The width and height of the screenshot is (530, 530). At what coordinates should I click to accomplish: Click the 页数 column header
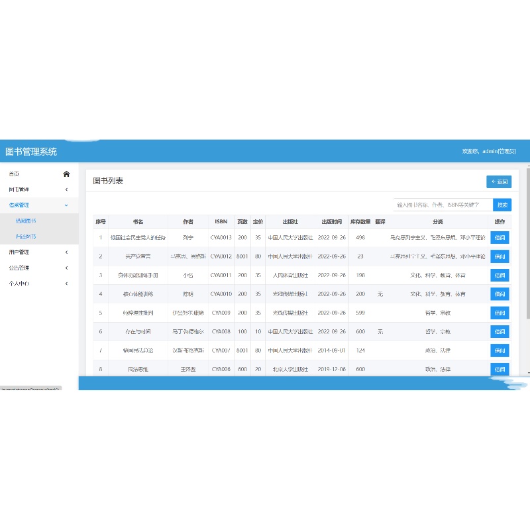point(242,222)
